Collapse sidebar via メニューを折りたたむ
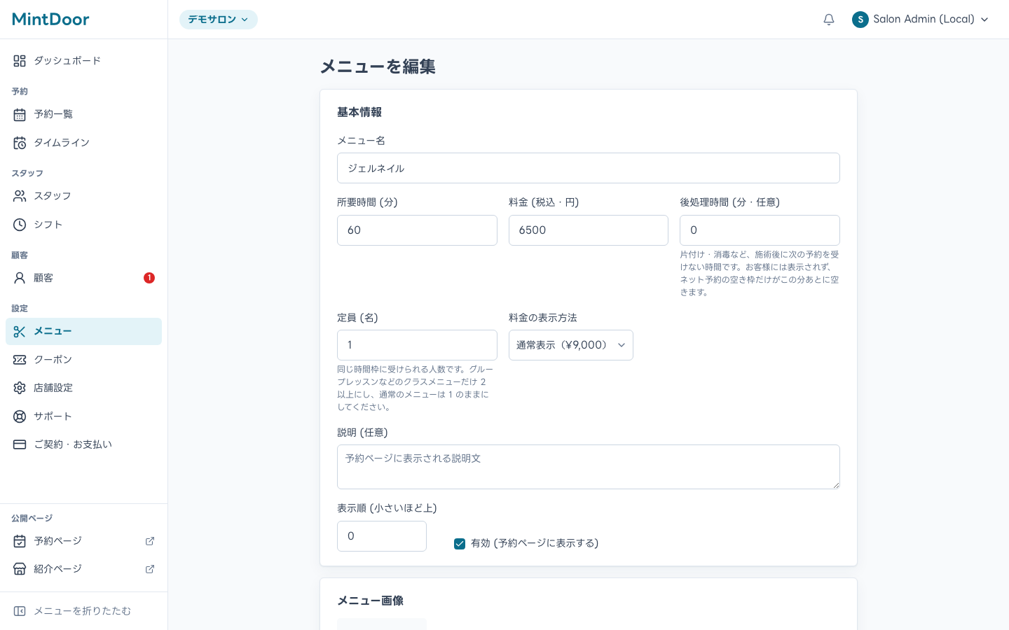Viewport: 1009px width, 630px height. pyautogui.click(x=83, y=611)
